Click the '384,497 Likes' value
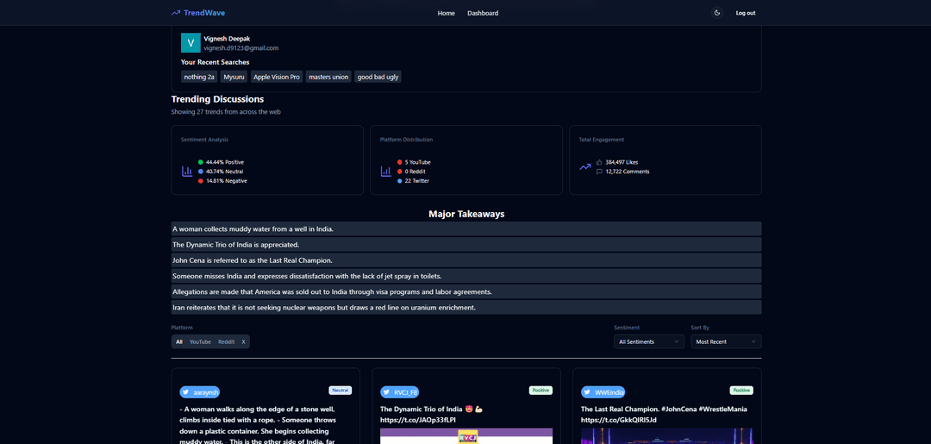The height and width of the screenshot is (444, 931). coord(622,162)
